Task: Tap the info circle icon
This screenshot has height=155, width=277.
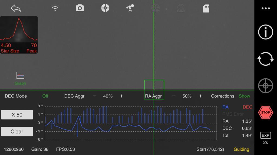Action: [266, 32]
